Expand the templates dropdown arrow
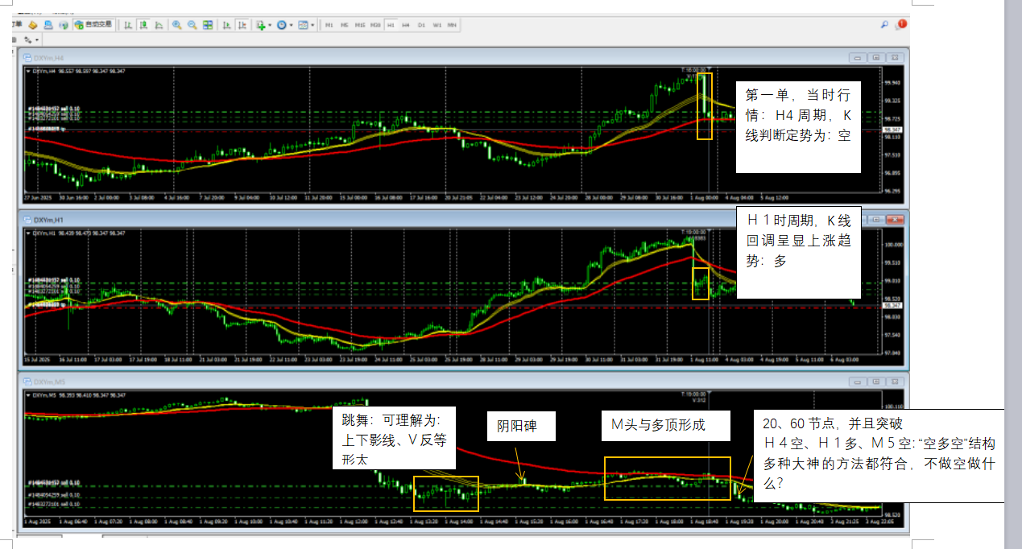 click(x=313, y=25)
